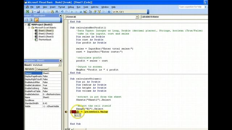This screenshot has height=130, width=232.
Task: Open the Insert menu
Action: pyautogui.click(x=53, y=7)
